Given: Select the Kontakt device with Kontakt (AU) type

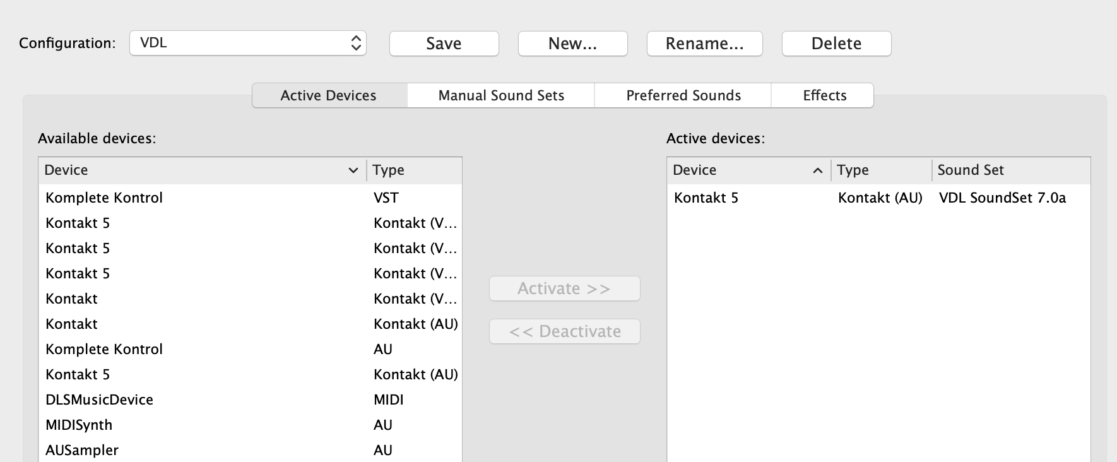Looking at the screenshot, I should click(x=251, y=324).
